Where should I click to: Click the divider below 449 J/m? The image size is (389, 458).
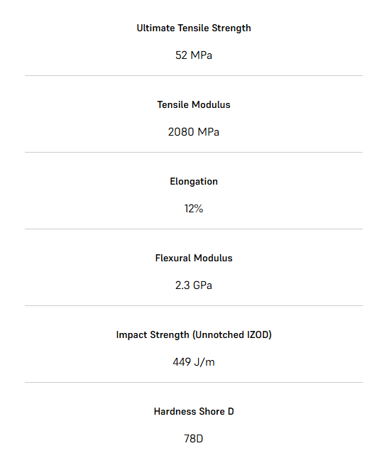coord(194,382)
